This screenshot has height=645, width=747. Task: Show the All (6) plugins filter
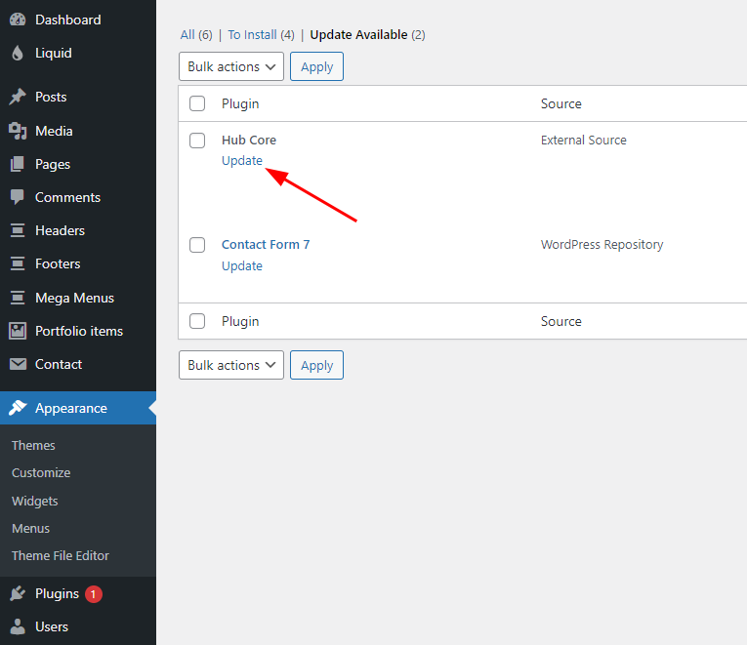tap(196, 35)
